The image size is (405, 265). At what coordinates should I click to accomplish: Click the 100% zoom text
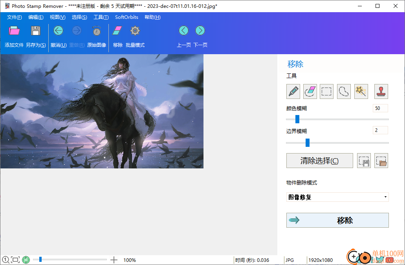click(x=130, y=260)
